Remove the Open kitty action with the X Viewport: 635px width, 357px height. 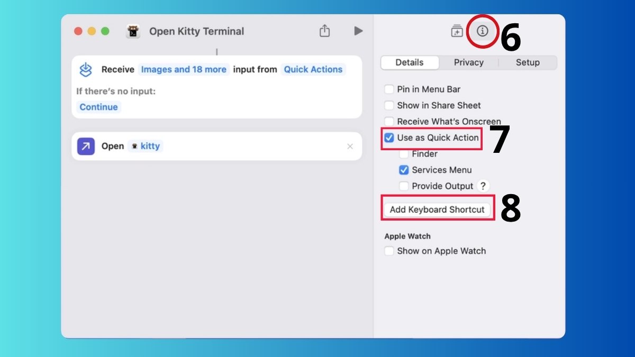(x=350, y=147)
